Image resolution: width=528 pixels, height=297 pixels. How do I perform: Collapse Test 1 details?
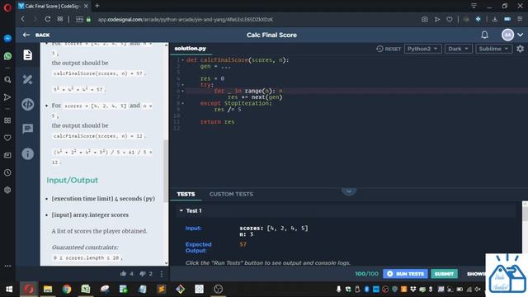coord(181,210)
